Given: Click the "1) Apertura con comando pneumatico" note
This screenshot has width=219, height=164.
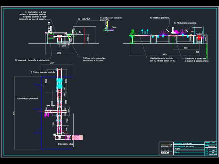Looking at the screenshot, I should (111, 19).
